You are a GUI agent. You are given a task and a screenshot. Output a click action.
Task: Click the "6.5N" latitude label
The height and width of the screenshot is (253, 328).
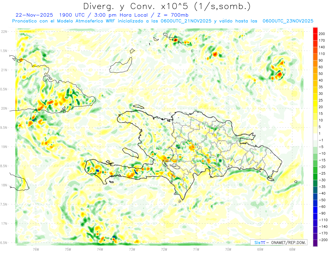[4, 243]
